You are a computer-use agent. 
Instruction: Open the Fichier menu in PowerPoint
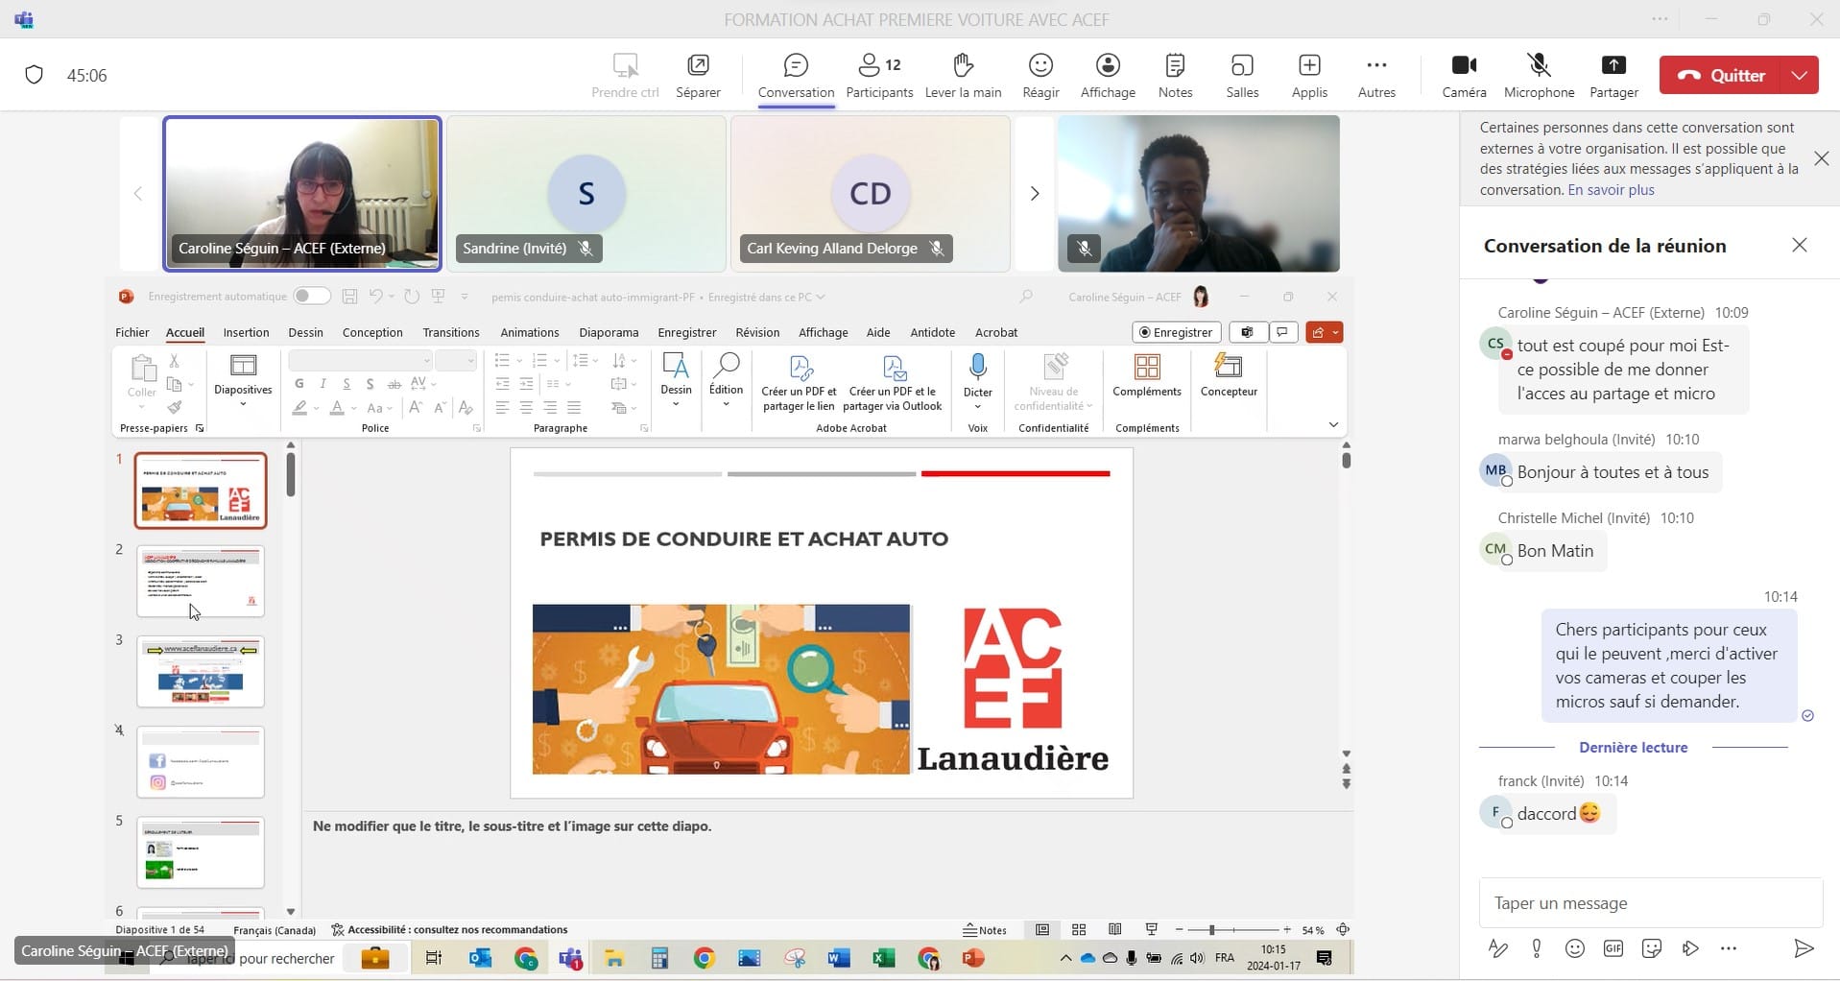[132, 332]
